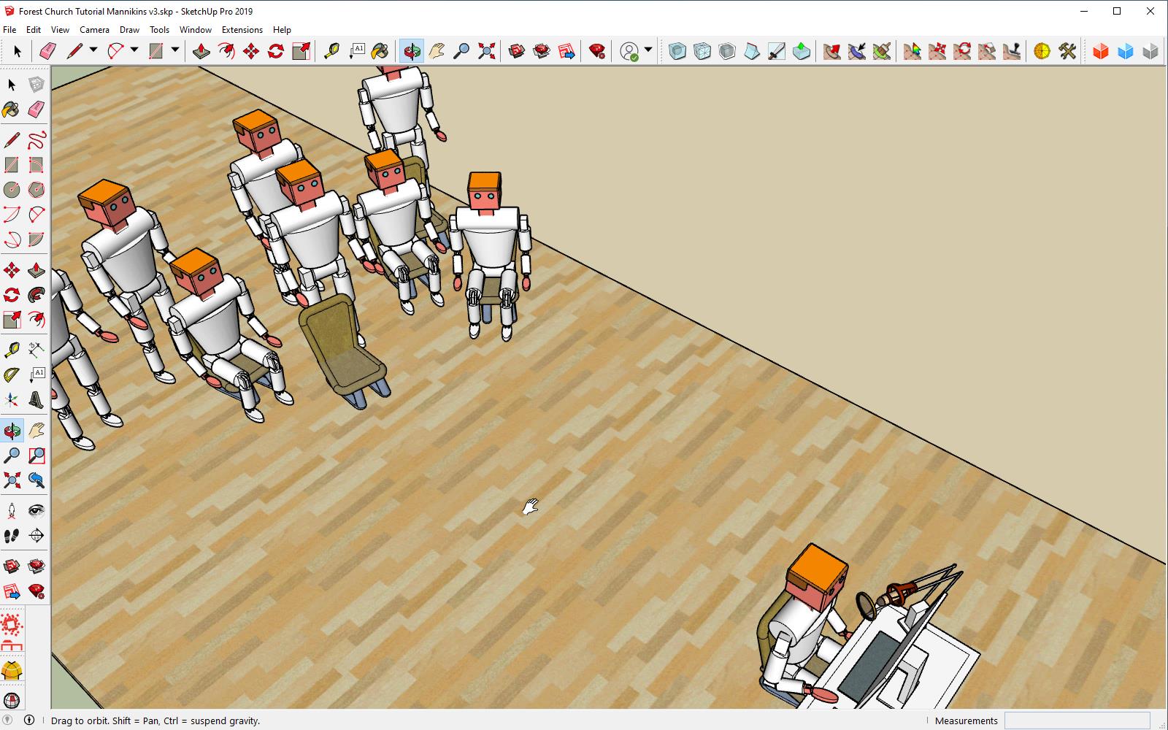Open the Rectangle shape tool dropdown arrow

point(175,50)
